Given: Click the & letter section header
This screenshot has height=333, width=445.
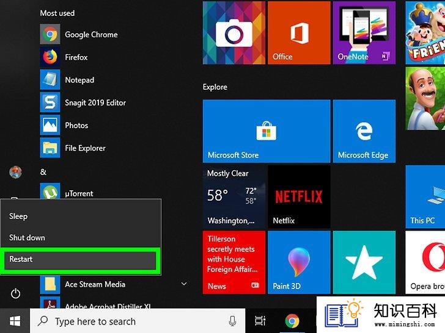Looking at the screenshot, I should (43, 172).
